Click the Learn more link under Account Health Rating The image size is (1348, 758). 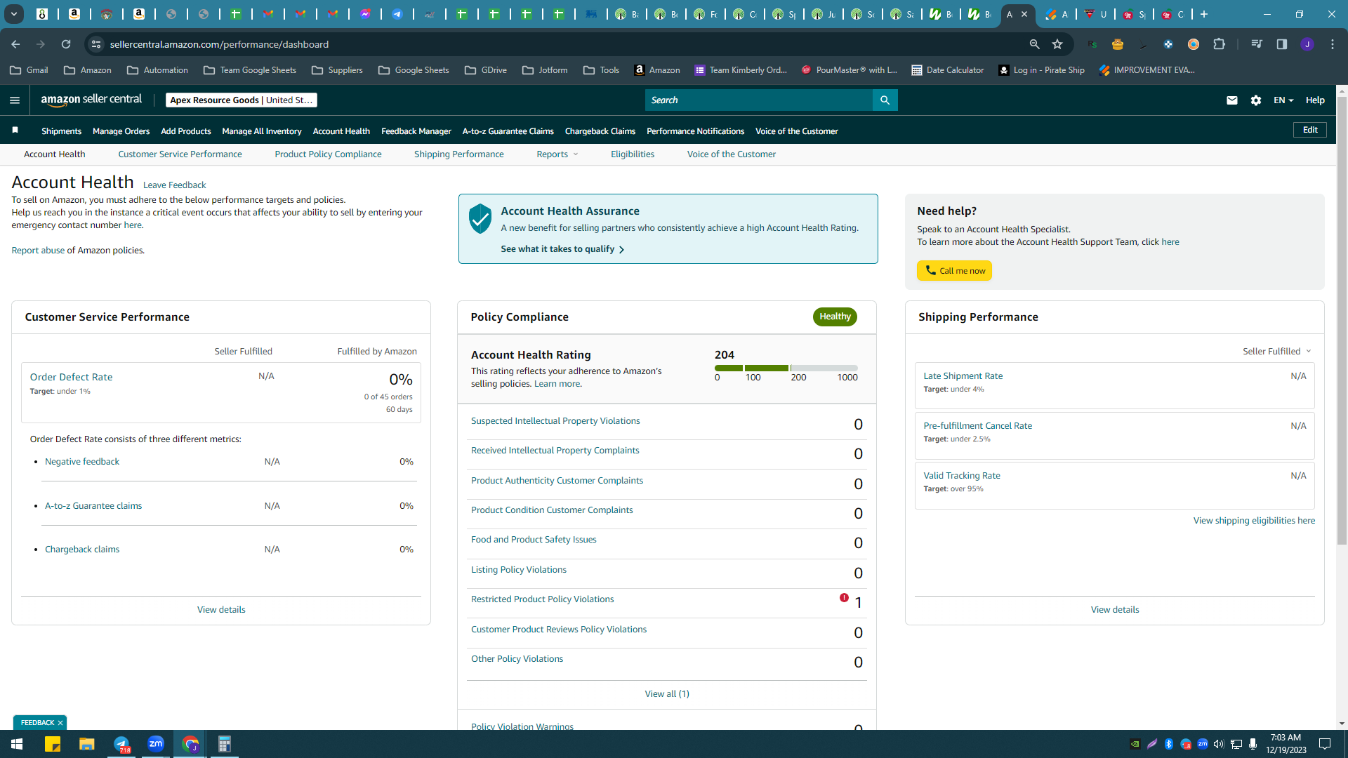coord(557,384)
